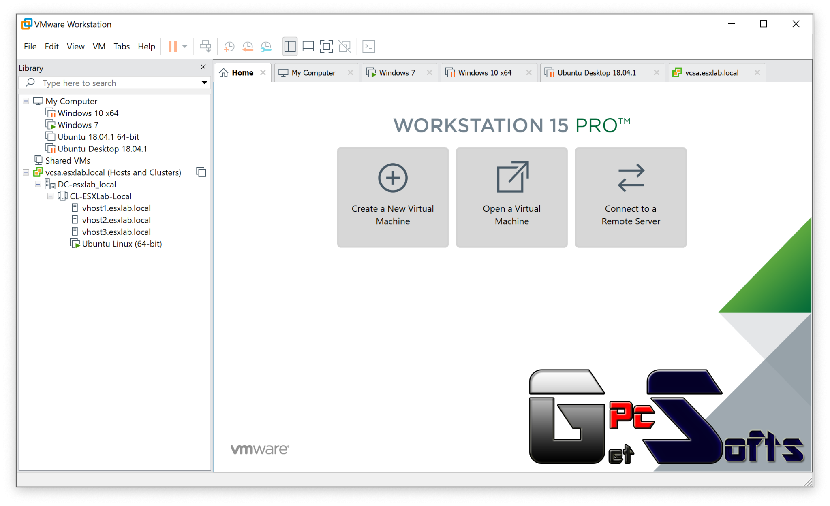The width and height of the screenshot is (830, 506).
Task: Select Ubuntu Linux (64-bit) remote VM
Action: pos(122,244)
